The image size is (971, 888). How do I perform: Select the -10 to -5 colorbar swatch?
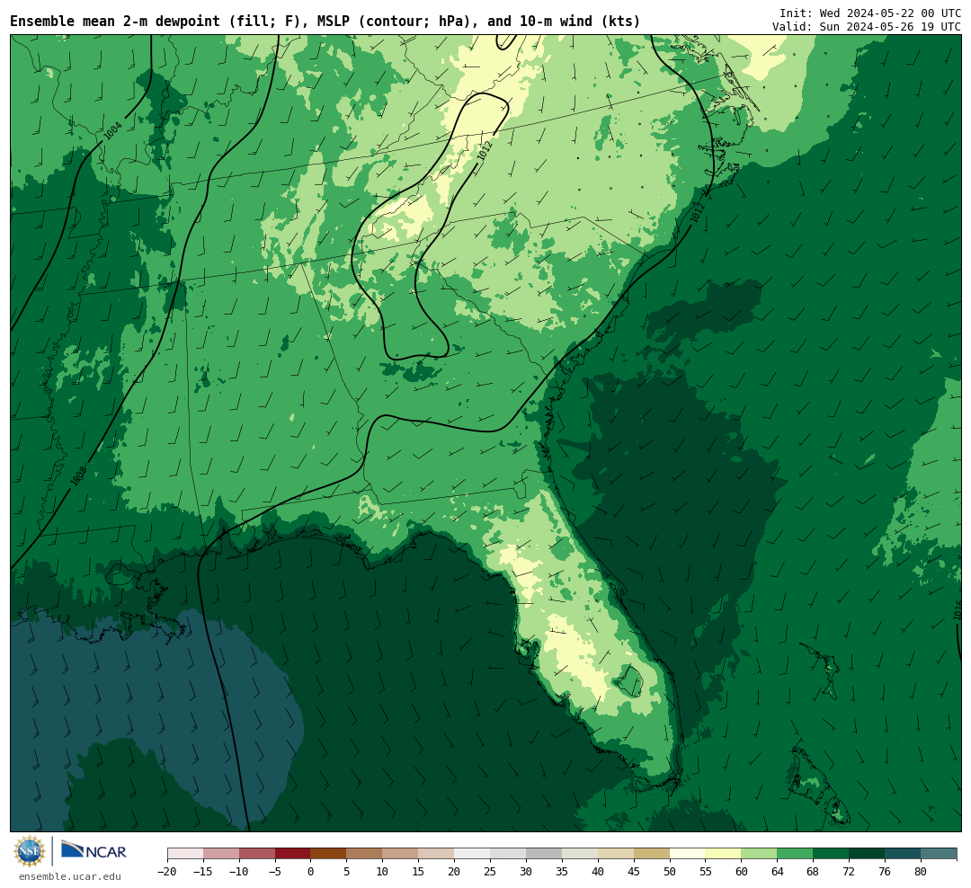pyautogui.click(x=257, y=854)
